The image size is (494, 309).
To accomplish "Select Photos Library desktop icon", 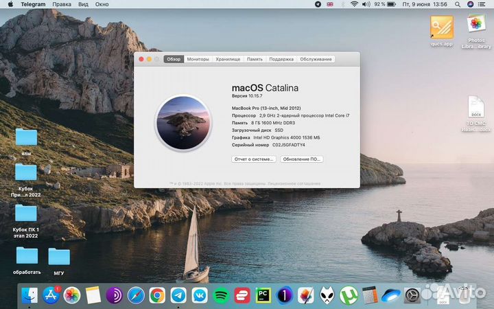I will tap(476, 32).
